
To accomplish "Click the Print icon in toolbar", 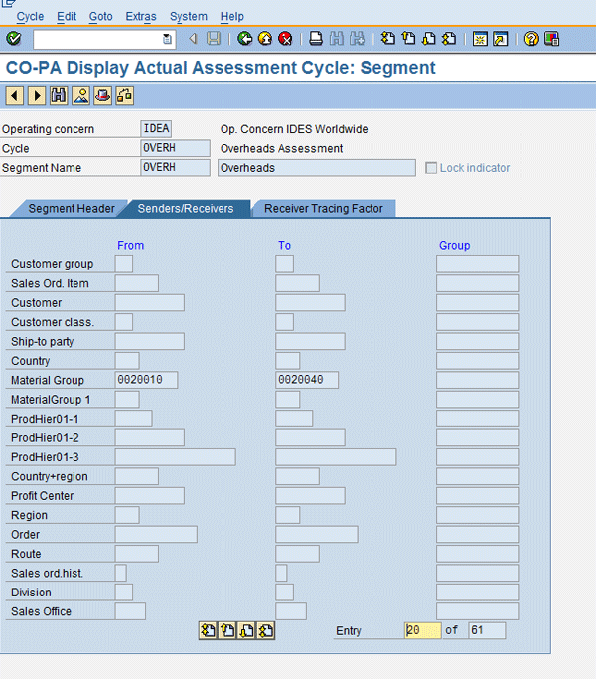I will [316, 39].
